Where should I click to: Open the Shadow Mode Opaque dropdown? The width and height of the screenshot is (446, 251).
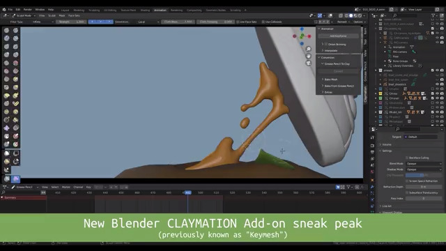[x=424, y=169]
